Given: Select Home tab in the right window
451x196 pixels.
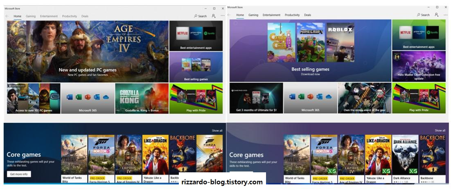Looking at the screenshot, I should point(240,15).
